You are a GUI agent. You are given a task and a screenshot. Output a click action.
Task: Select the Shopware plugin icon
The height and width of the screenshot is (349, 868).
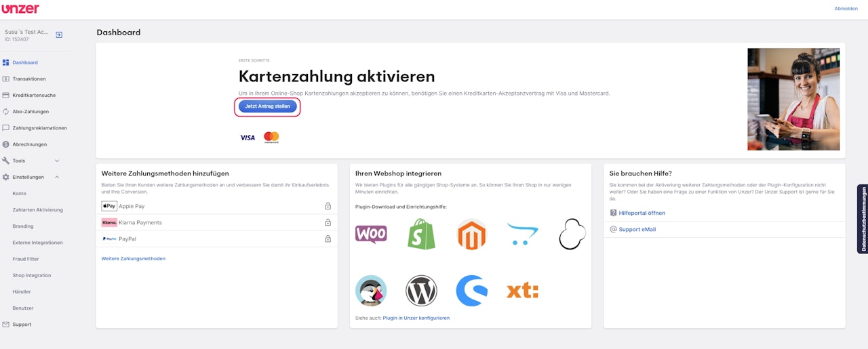pyautogui.click(x=471, y=291)
